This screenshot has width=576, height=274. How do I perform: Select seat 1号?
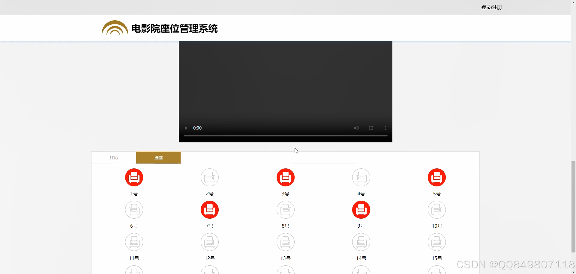pos(134,177)
